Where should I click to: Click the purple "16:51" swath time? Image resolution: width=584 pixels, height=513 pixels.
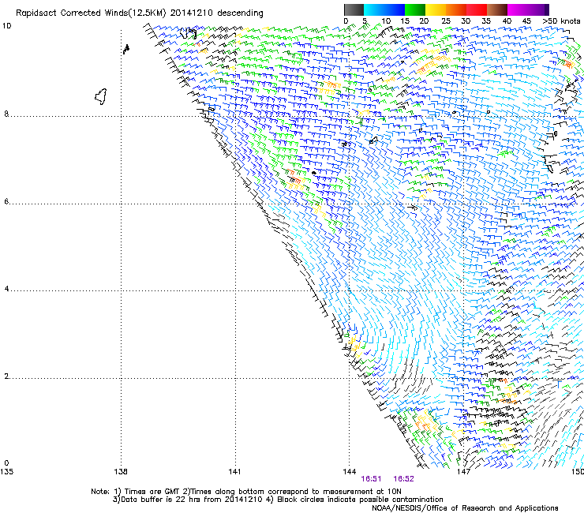pyautogui.click(x=371, y=479)
